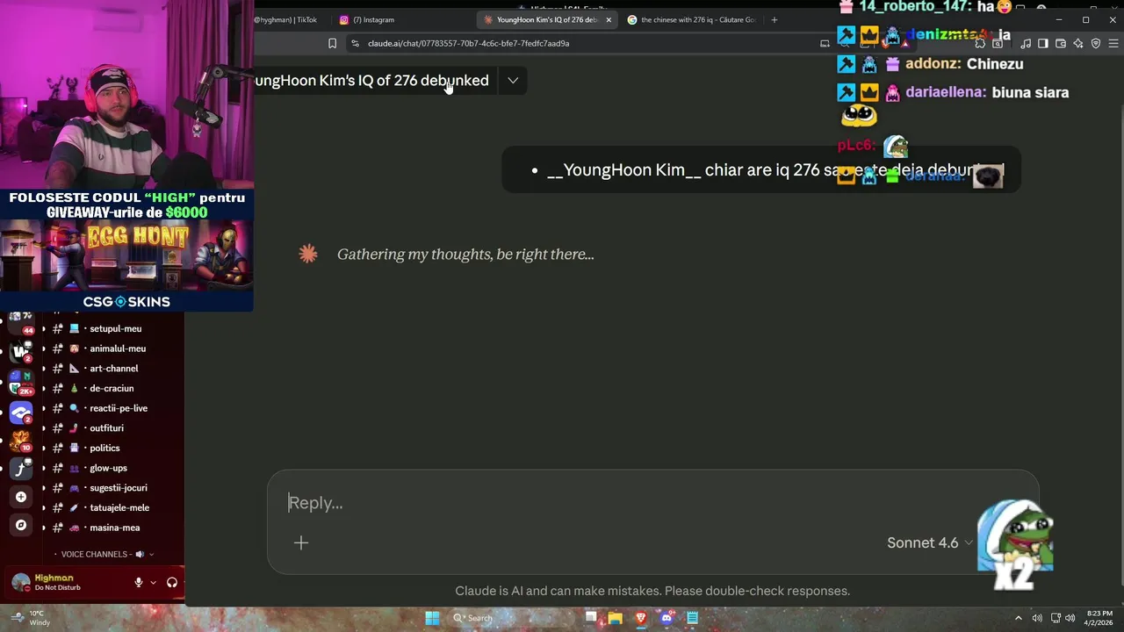
Task: Click the browser sidebar panel icon
Action: point(1042,43)
